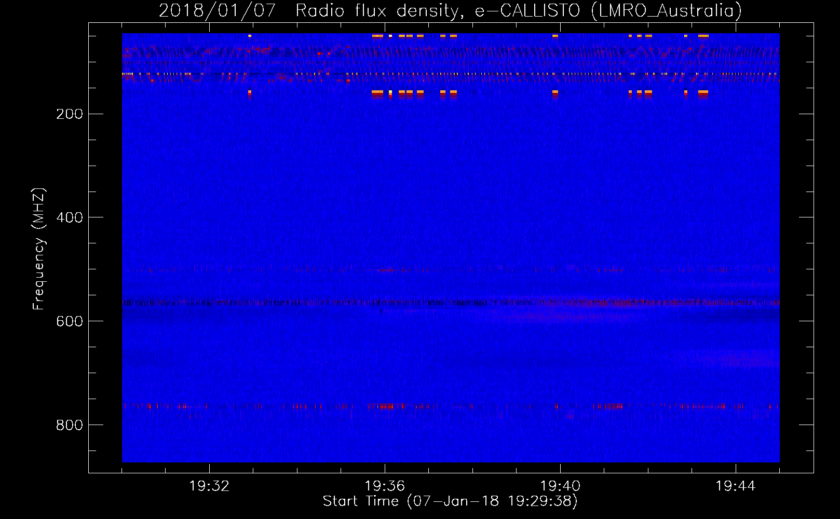Click the 19:32 time tick label
840x519 pixels.
pos(209,486)
